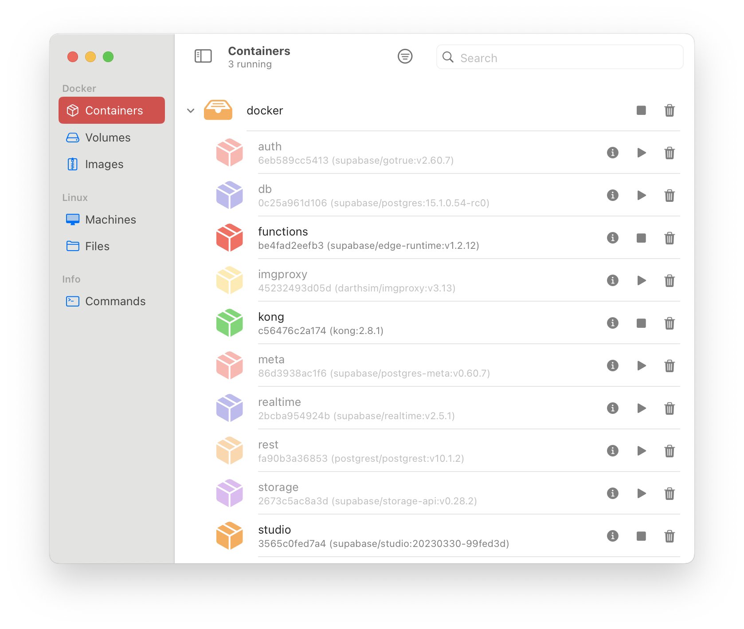Show info for the auth container
This screenshot has width=744, height=629.
pos(613,153)
